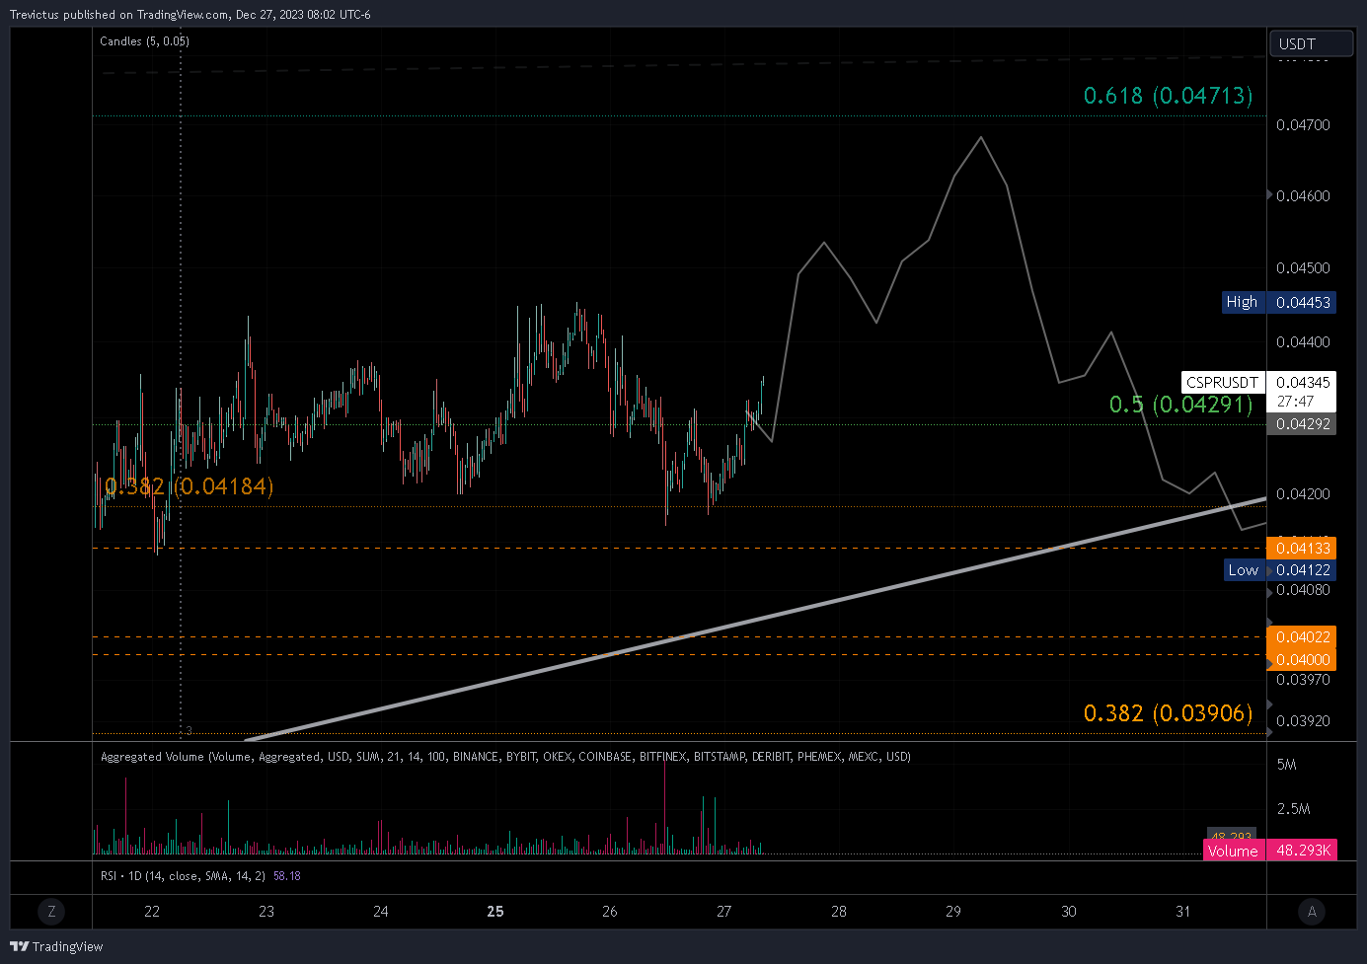Image resolution: width=1367 pixels, height=964 pixels.
Task: Select the orange 0.382 (0.04184) Fibonacci label
Action: [x=189, y=486]
